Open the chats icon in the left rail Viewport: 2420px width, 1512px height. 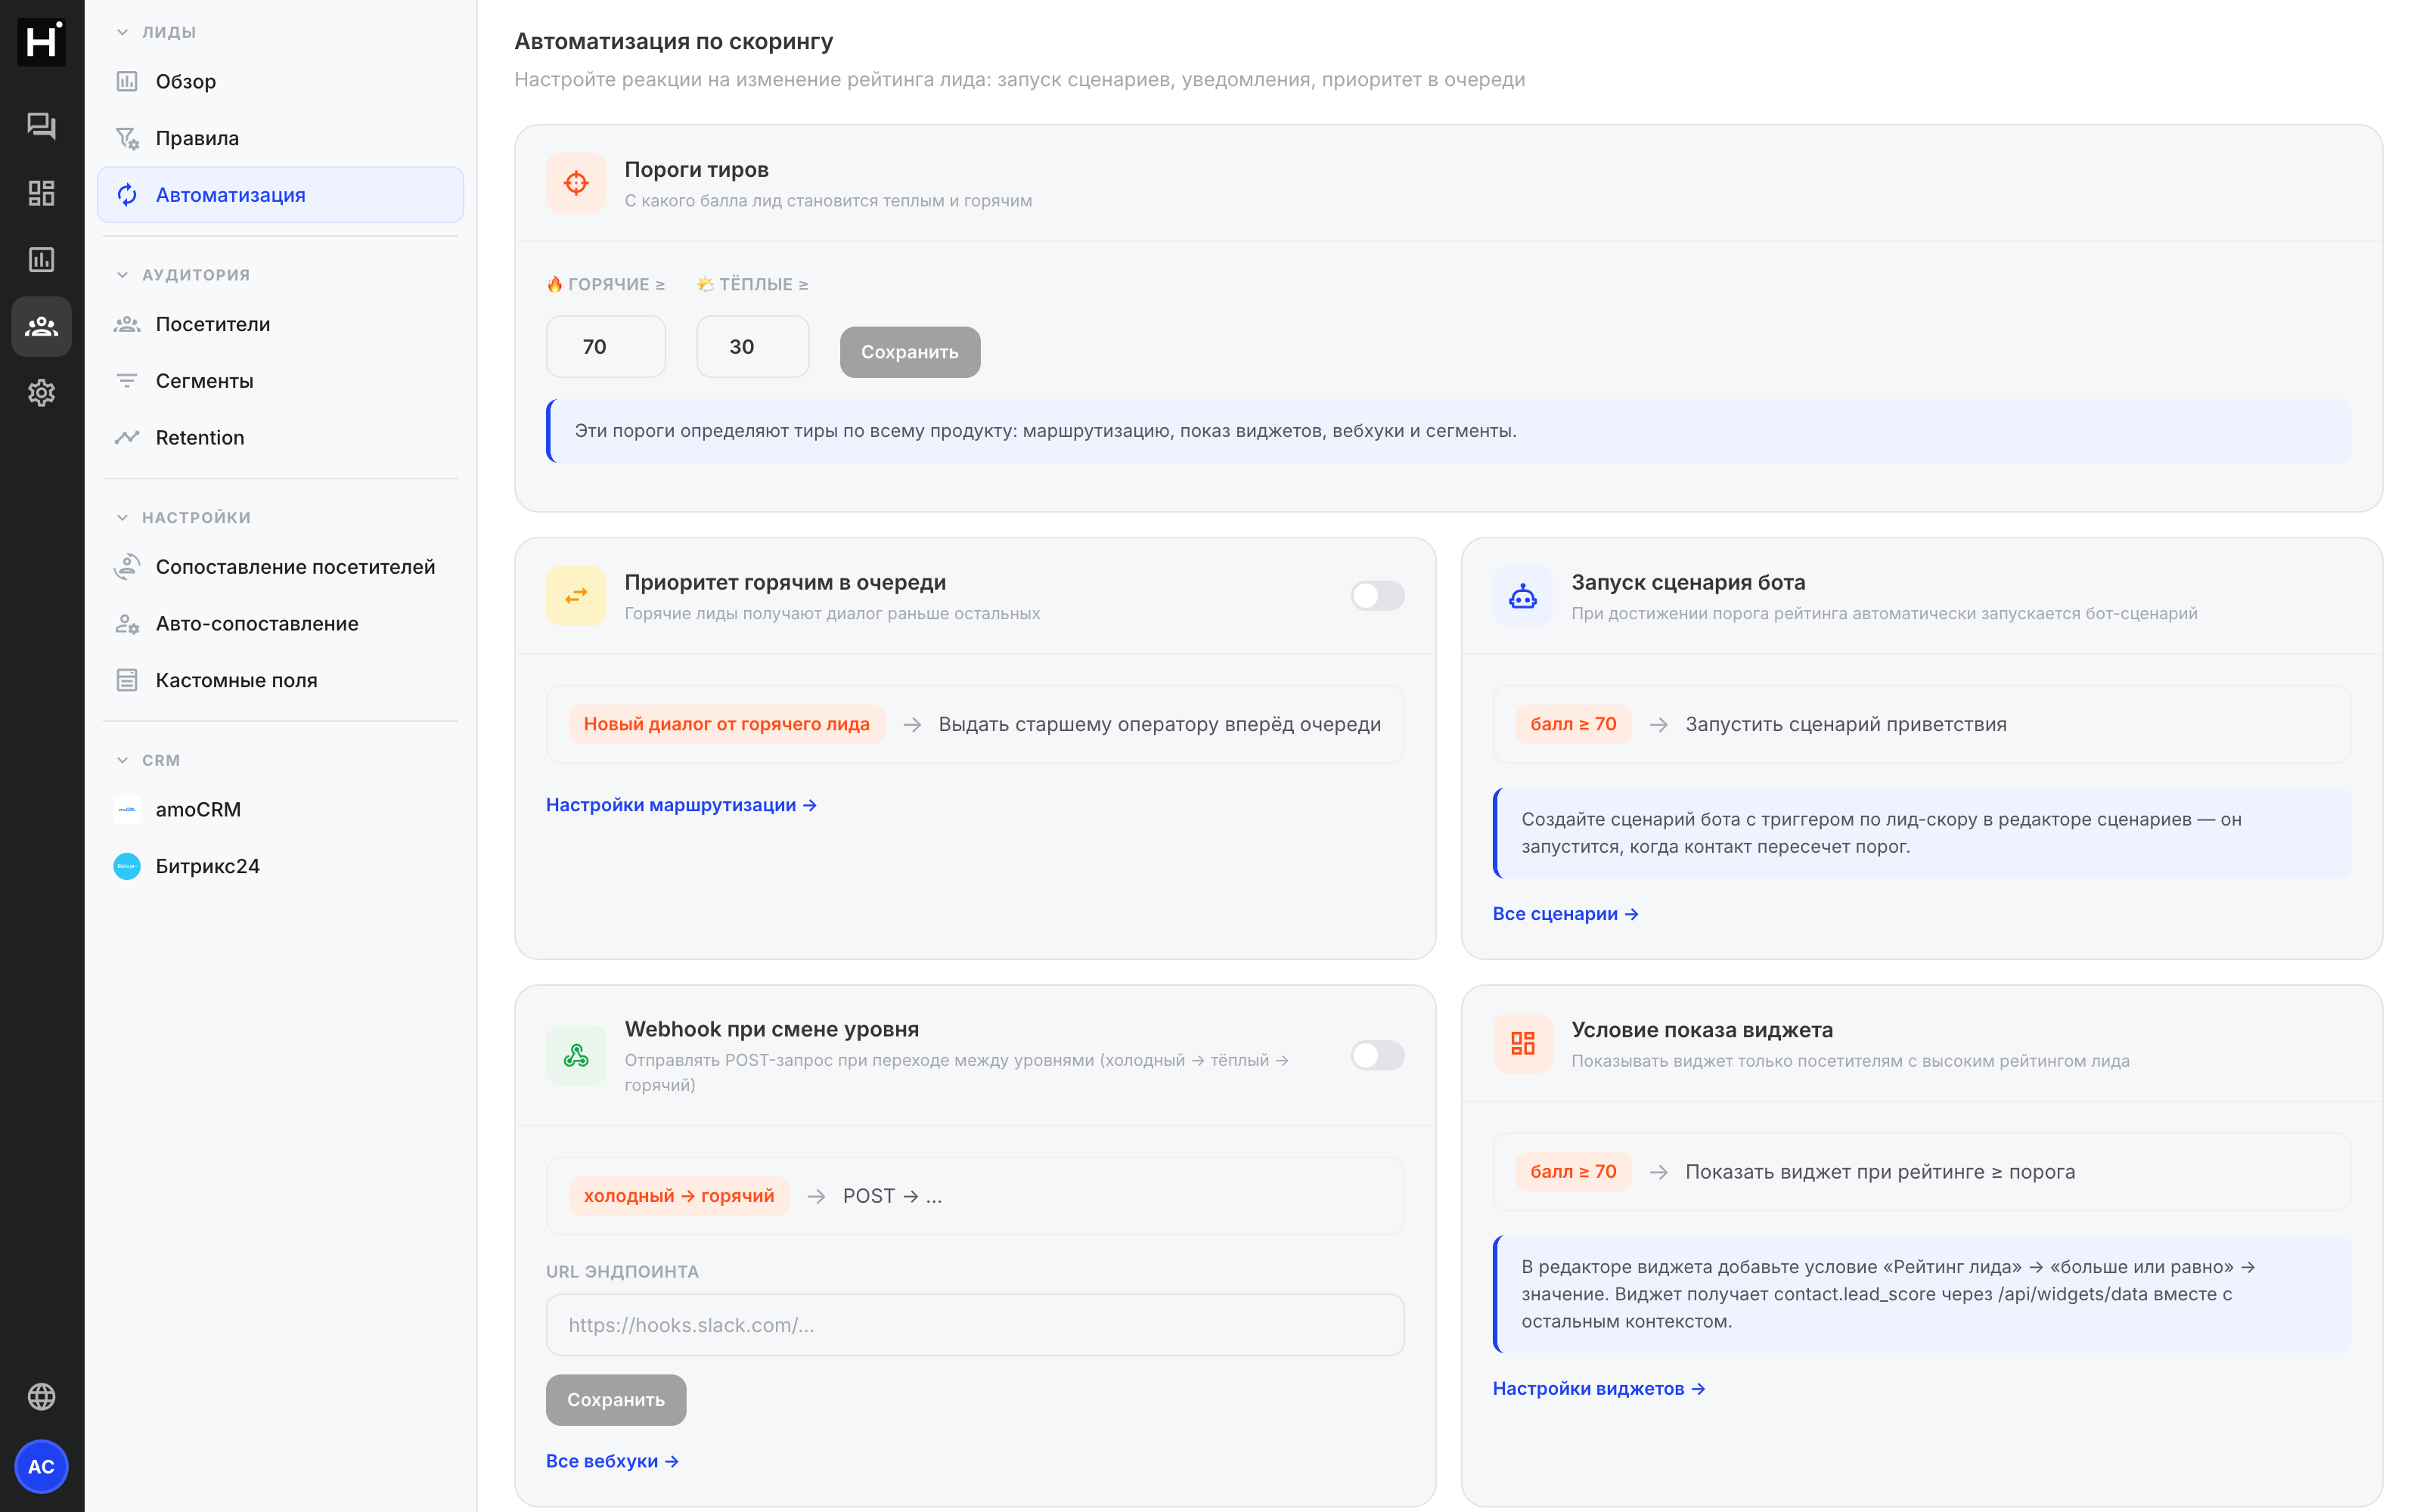41,125
